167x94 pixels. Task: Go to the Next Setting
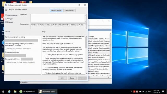click(69, 10)
